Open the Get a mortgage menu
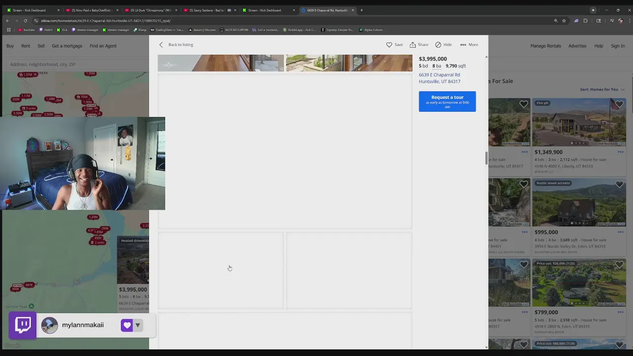The height and width of the screenshot is (356, 633). coord(67,46)
